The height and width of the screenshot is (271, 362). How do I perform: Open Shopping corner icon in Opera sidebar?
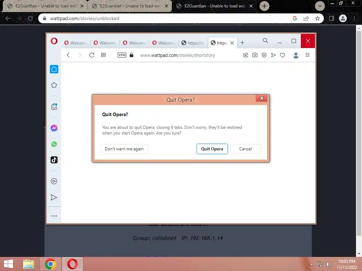pyautogui.click(x=54, y=107)
